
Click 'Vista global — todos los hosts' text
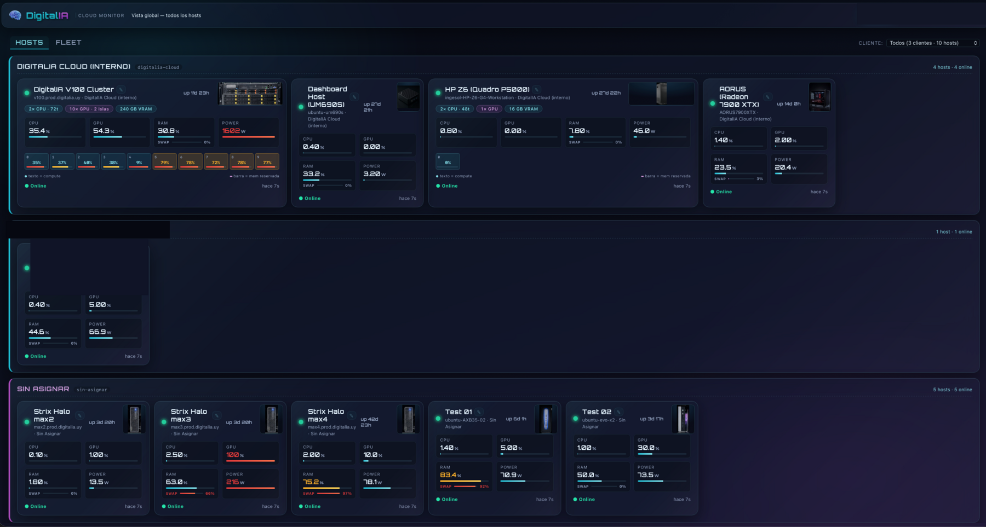click(166, 15)
